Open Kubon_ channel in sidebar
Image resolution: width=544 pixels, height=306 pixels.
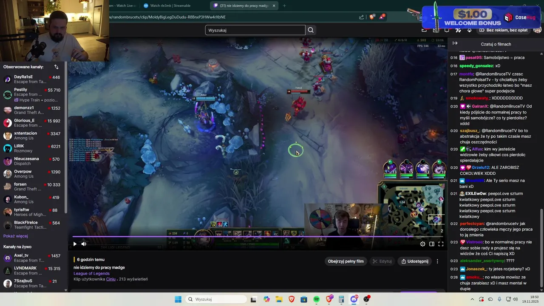(32, 199)
